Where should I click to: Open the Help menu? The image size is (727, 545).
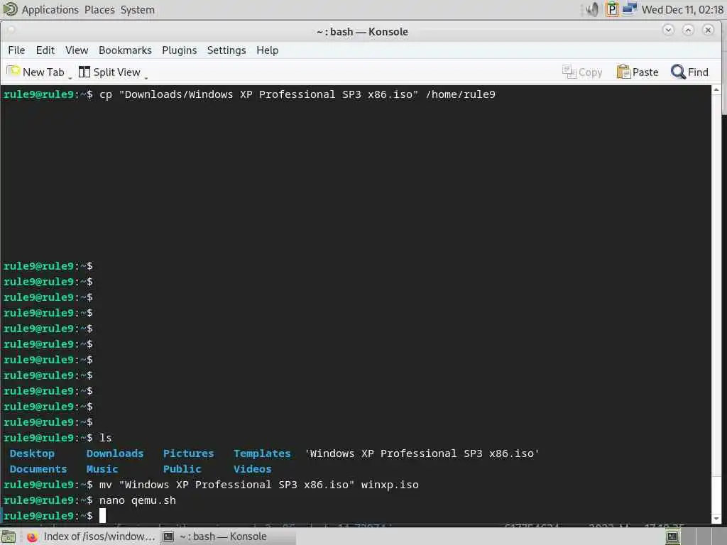[x=267, y=50]
